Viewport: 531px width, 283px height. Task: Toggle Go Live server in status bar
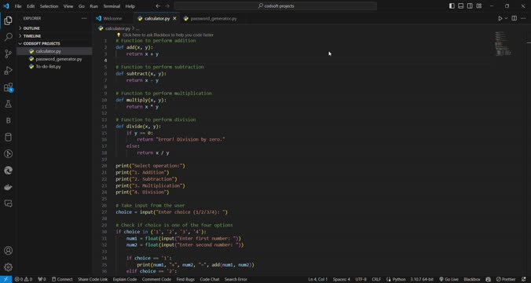tap(449, 279)
